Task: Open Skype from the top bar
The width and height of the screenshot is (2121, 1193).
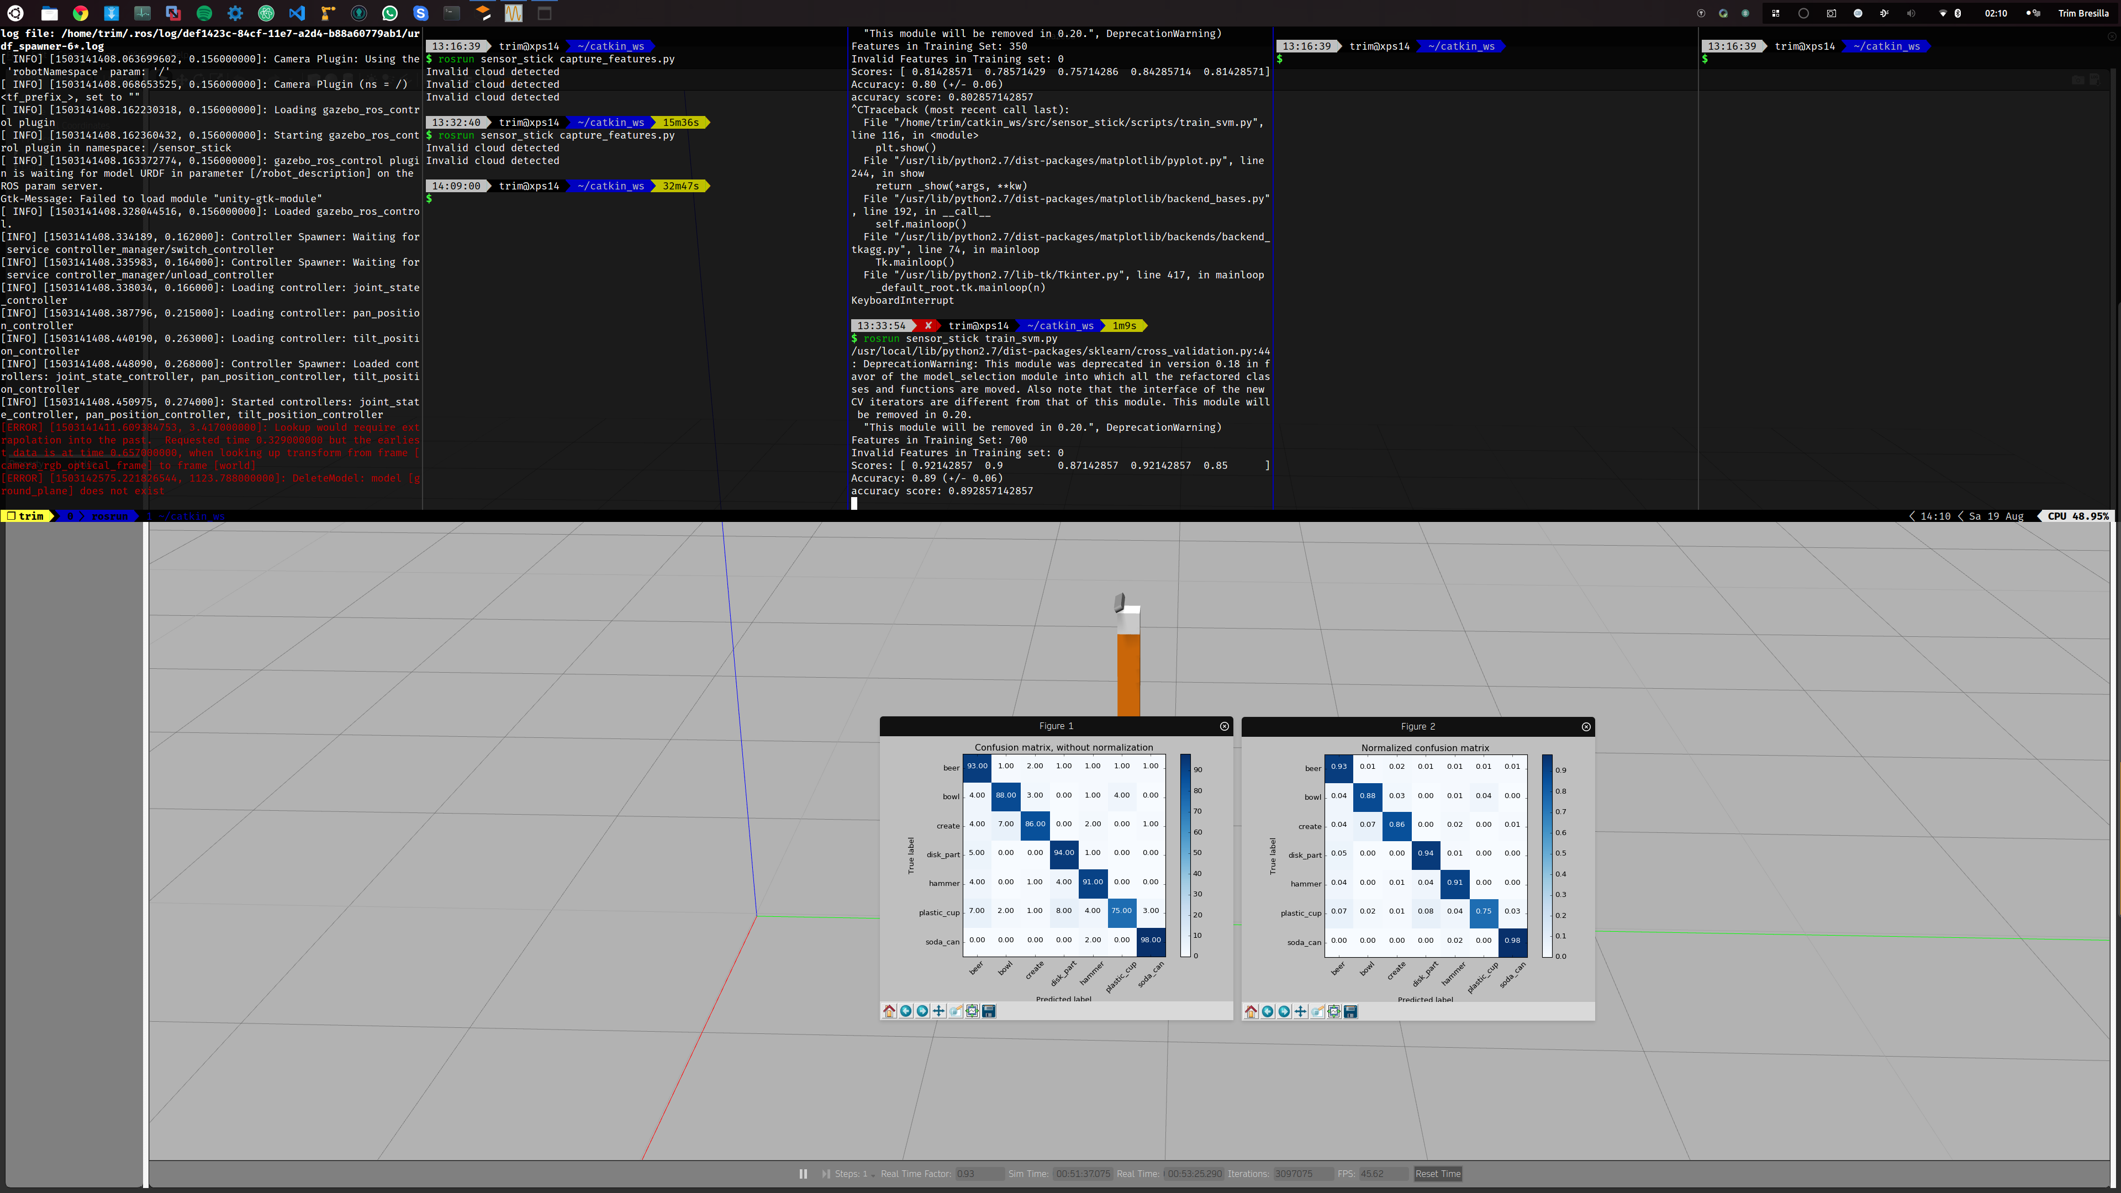Action: tap(421, 13)
